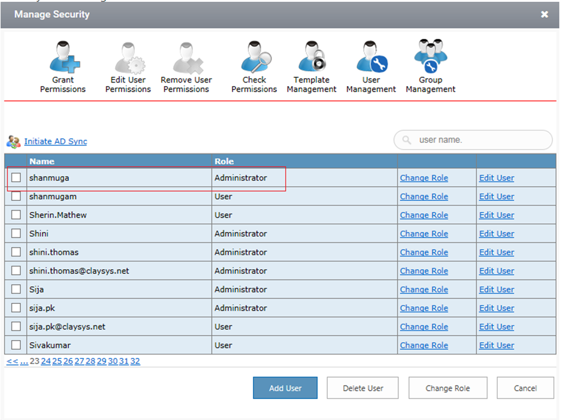Focus the user name search field

coord(473,140)
